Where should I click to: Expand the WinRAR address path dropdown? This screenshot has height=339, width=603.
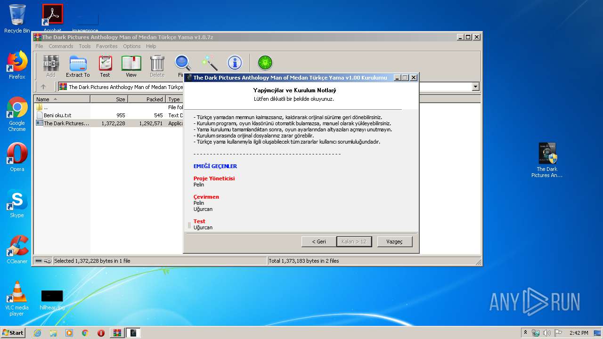point(475,87)
